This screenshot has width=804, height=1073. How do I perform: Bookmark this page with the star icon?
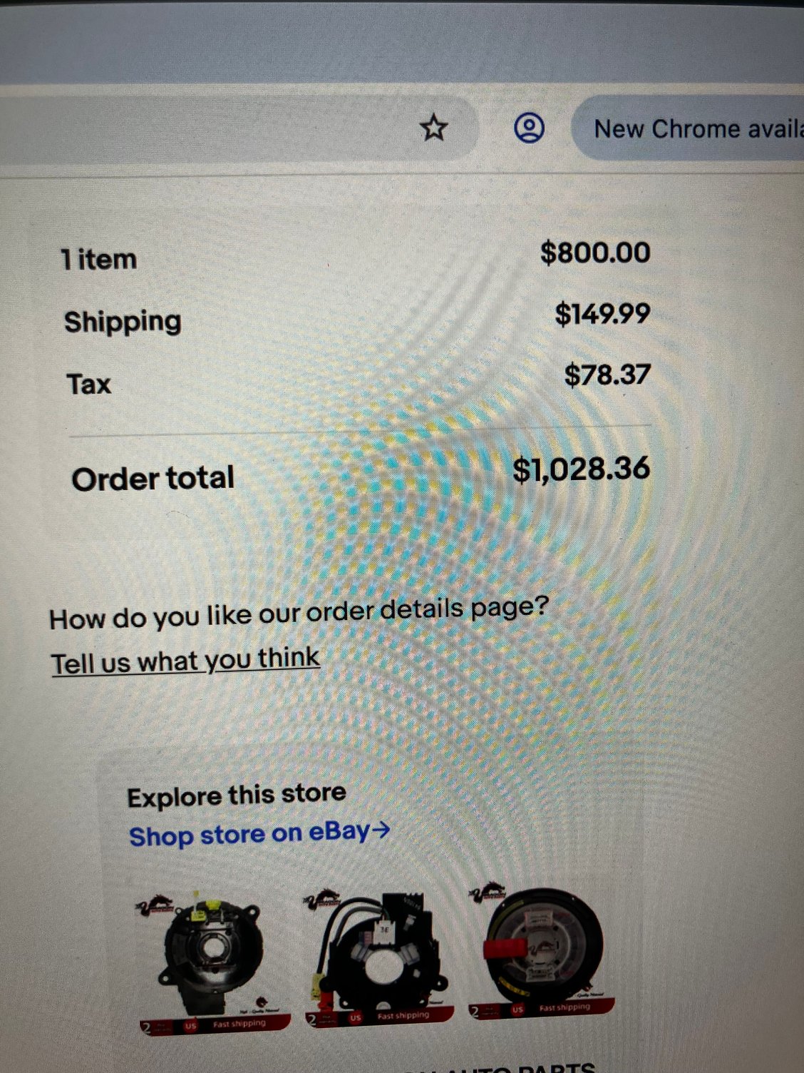pyautogui.click(x=433, y=128)
